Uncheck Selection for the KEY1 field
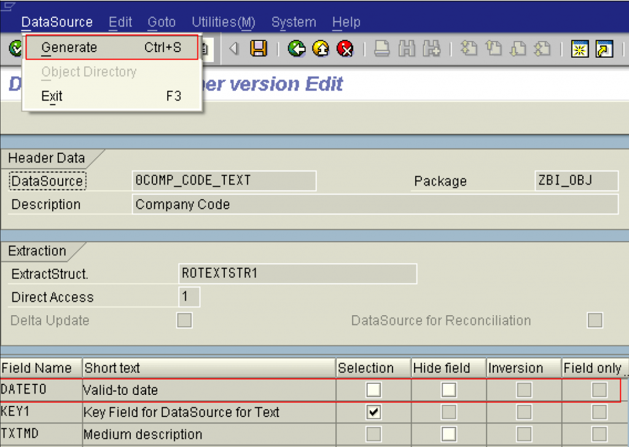The width and height of the screenshot is (629, 447). [x=373, y=412]
